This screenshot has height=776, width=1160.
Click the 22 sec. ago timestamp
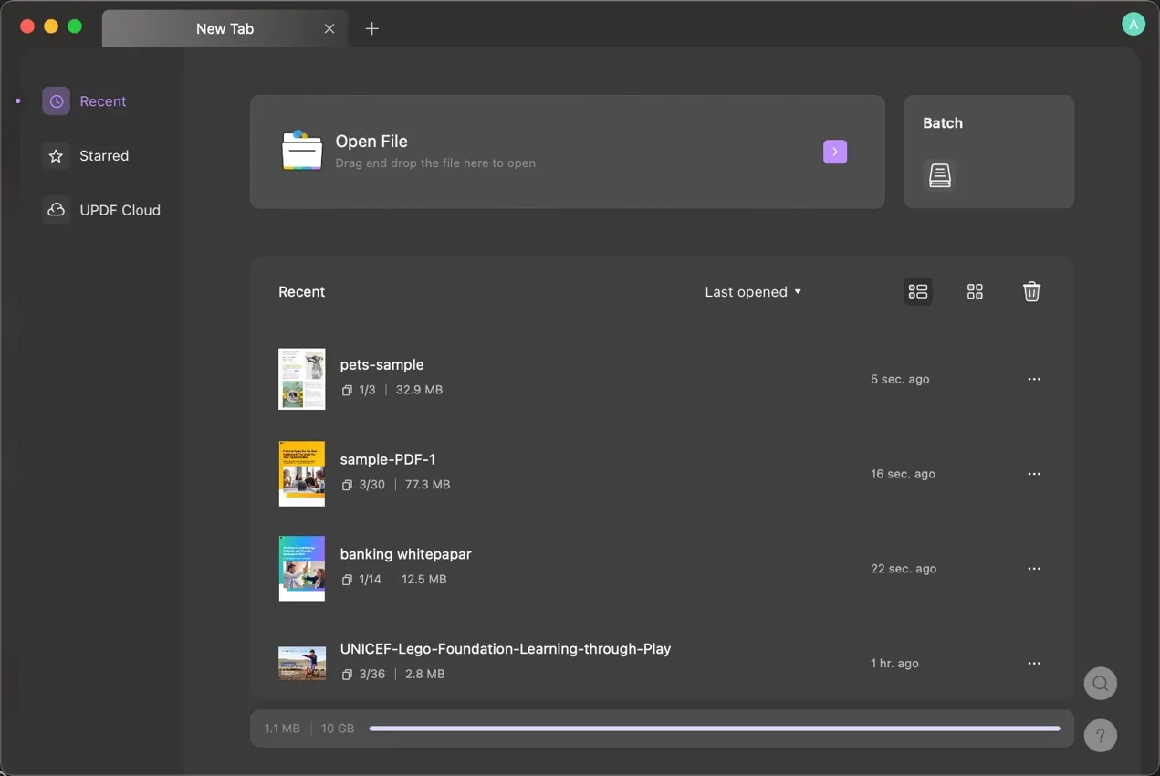tap(904, 569)
